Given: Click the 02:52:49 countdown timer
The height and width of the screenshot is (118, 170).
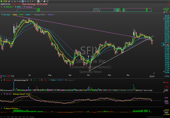Looking at the screenshot, I should pyautogui.click(x=152, y=76).
